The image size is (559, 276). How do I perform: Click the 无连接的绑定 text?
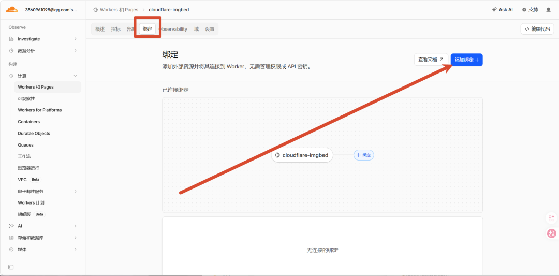click(x=322, y=250)
